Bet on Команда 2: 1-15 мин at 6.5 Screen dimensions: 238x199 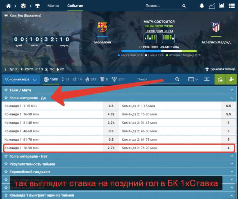(228, 106)
